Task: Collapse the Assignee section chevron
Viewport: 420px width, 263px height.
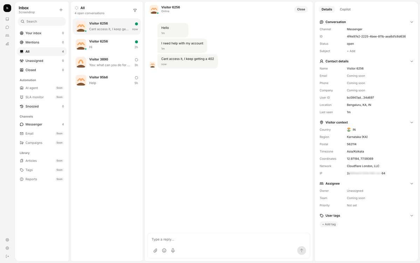Action: [412, 184]
